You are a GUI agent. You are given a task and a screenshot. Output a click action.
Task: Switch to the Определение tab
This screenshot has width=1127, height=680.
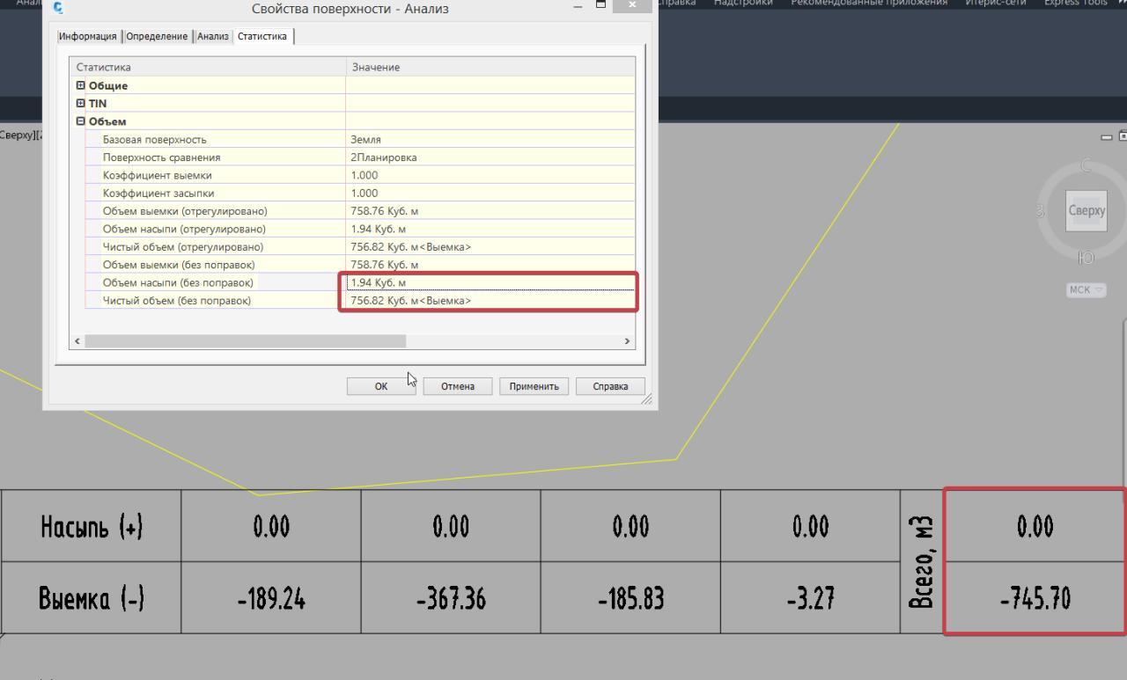click(157, 36)
